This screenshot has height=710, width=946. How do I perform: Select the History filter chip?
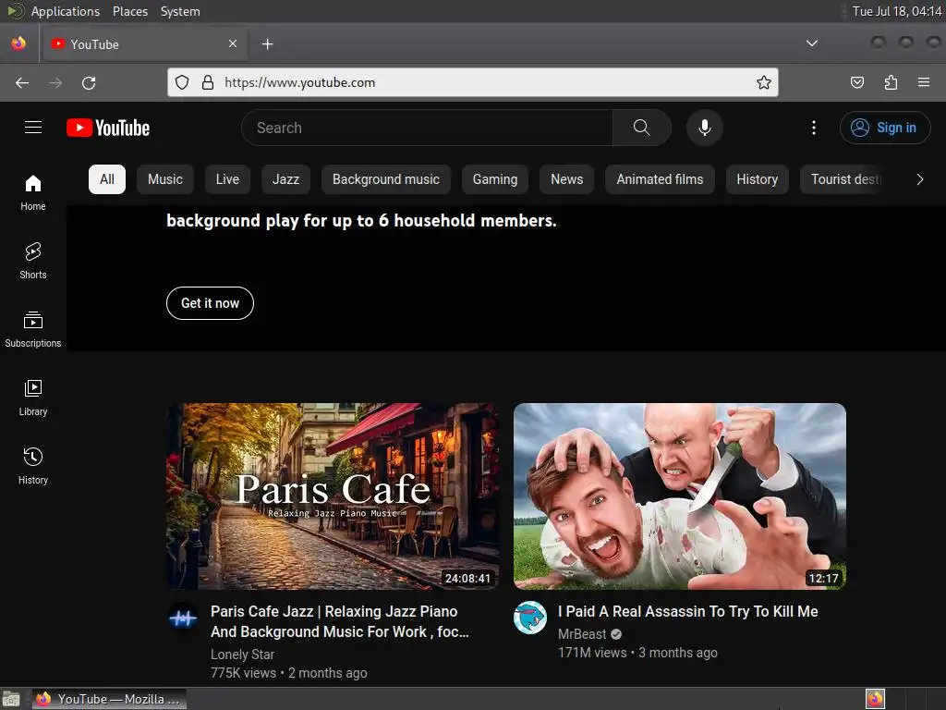tap(758, 179)
